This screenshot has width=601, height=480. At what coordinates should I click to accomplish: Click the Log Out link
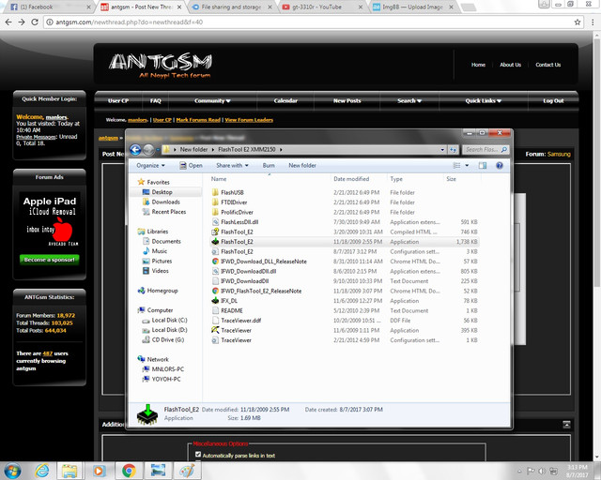coord(553,100)
